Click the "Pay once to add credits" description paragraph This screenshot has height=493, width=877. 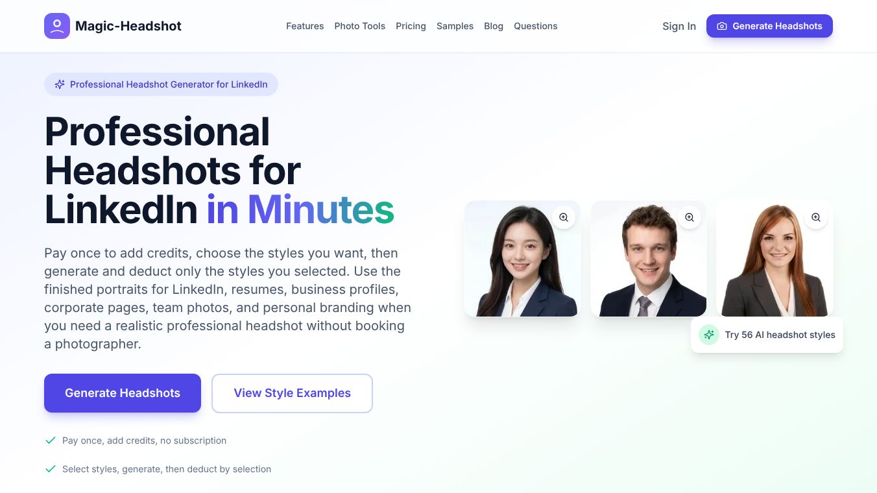(x=228, y=298)
